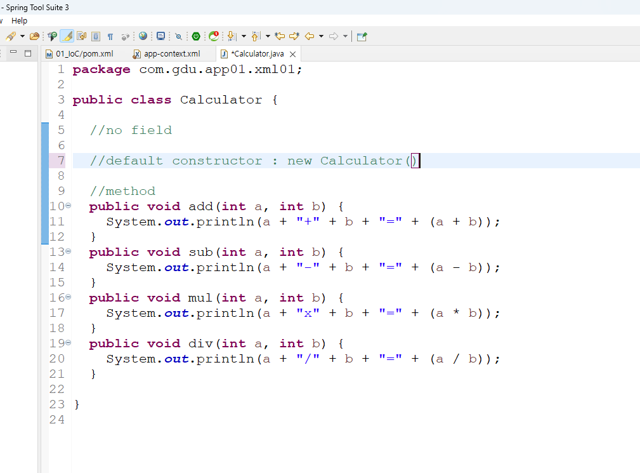This screenshot has height=473, width=640.
Task: Toggle Block Selection Mode icon
Action: tap(96, 36)
